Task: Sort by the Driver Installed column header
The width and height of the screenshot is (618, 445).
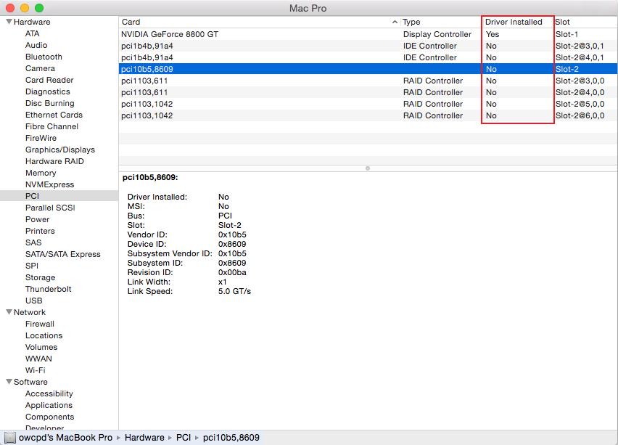Action: (x=514, y=22)
